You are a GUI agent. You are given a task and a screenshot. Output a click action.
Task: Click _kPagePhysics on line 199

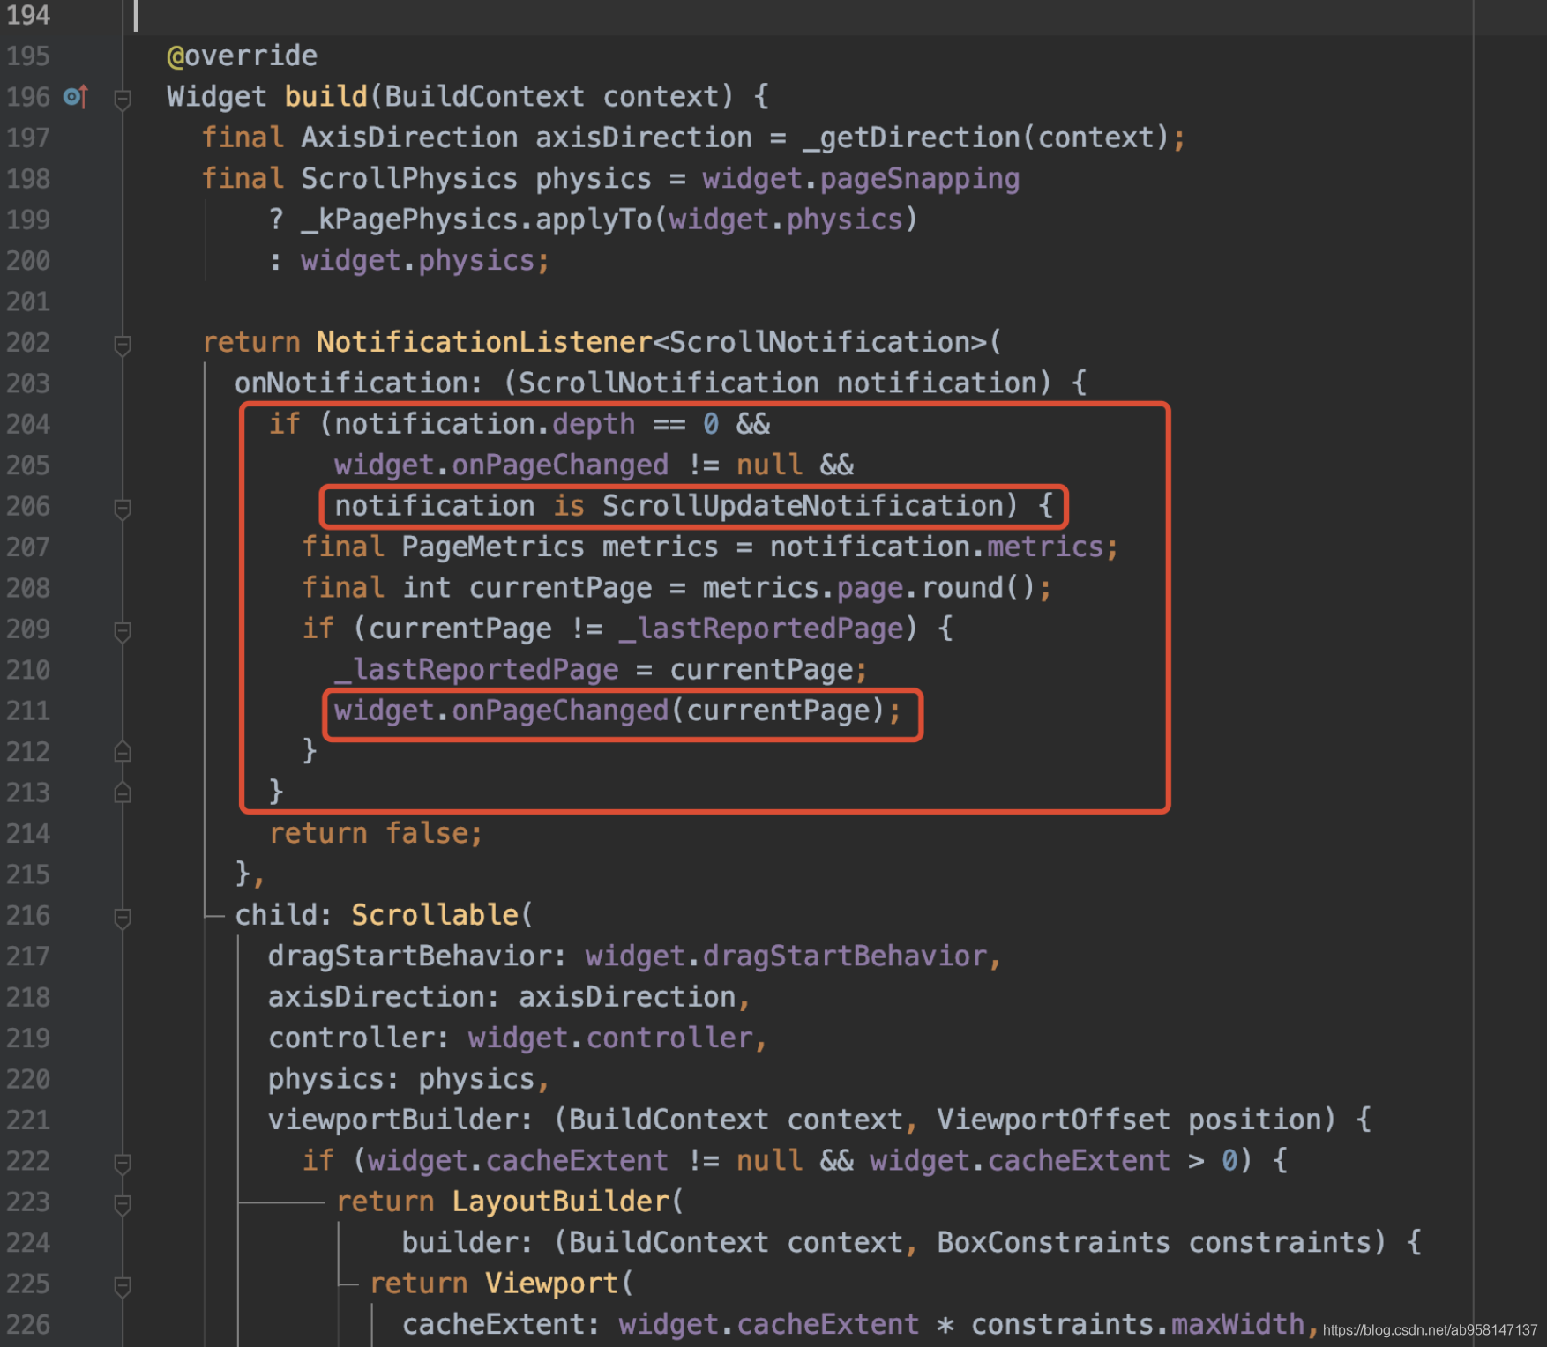pos(409,220)
